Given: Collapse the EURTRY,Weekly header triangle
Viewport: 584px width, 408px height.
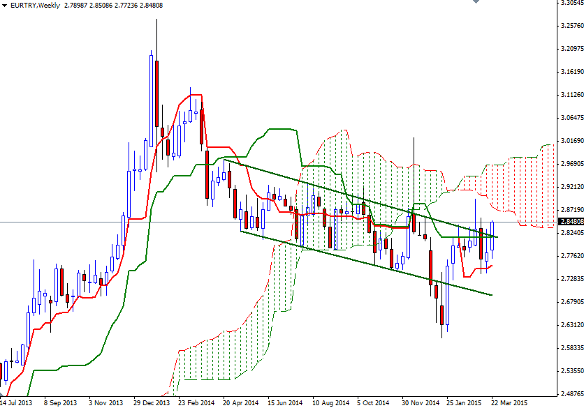Looking at the screenshot, I should tap(6, 6).
